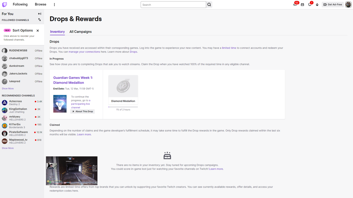Open the Prime loot crown icon
Viewport: 353px width, 198px height.
pyautogui.click(x=295, y=5)
